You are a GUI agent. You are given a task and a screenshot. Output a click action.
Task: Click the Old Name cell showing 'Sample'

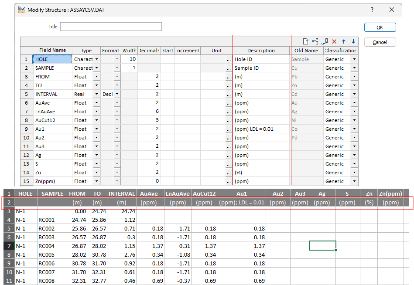(x=307, y=59)
